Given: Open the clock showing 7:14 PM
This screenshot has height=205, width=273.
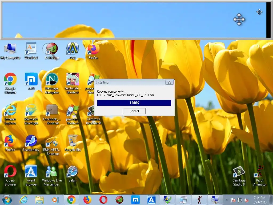Looking at the screenshot, I should (259, 200).
